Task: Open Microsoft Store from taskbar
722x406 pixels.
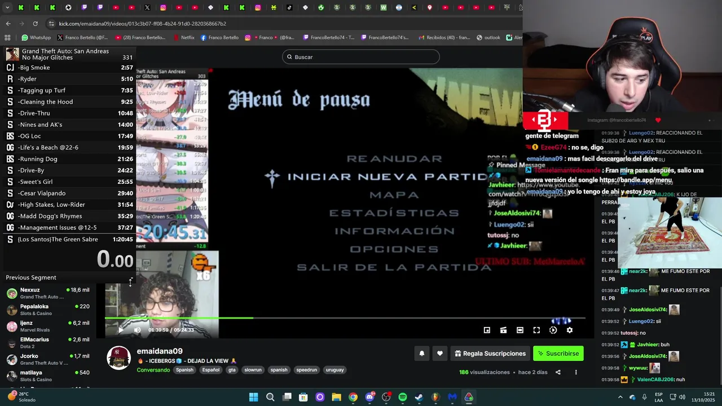Action: (303, 397)
